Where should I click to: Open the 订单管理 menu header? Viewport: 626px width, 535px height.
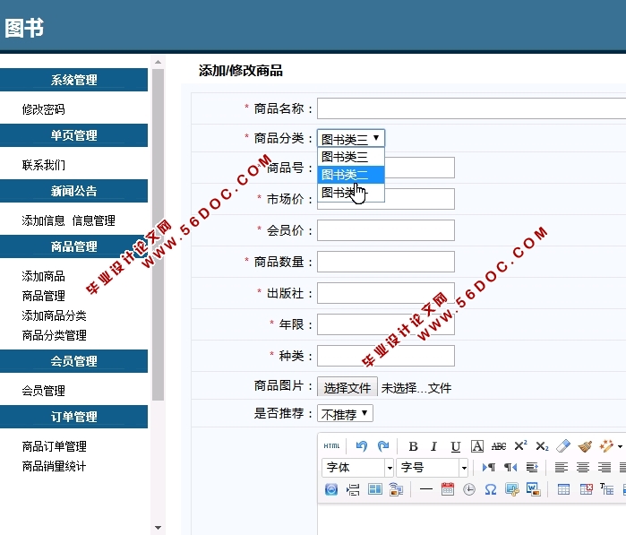(x=73, y=417)
